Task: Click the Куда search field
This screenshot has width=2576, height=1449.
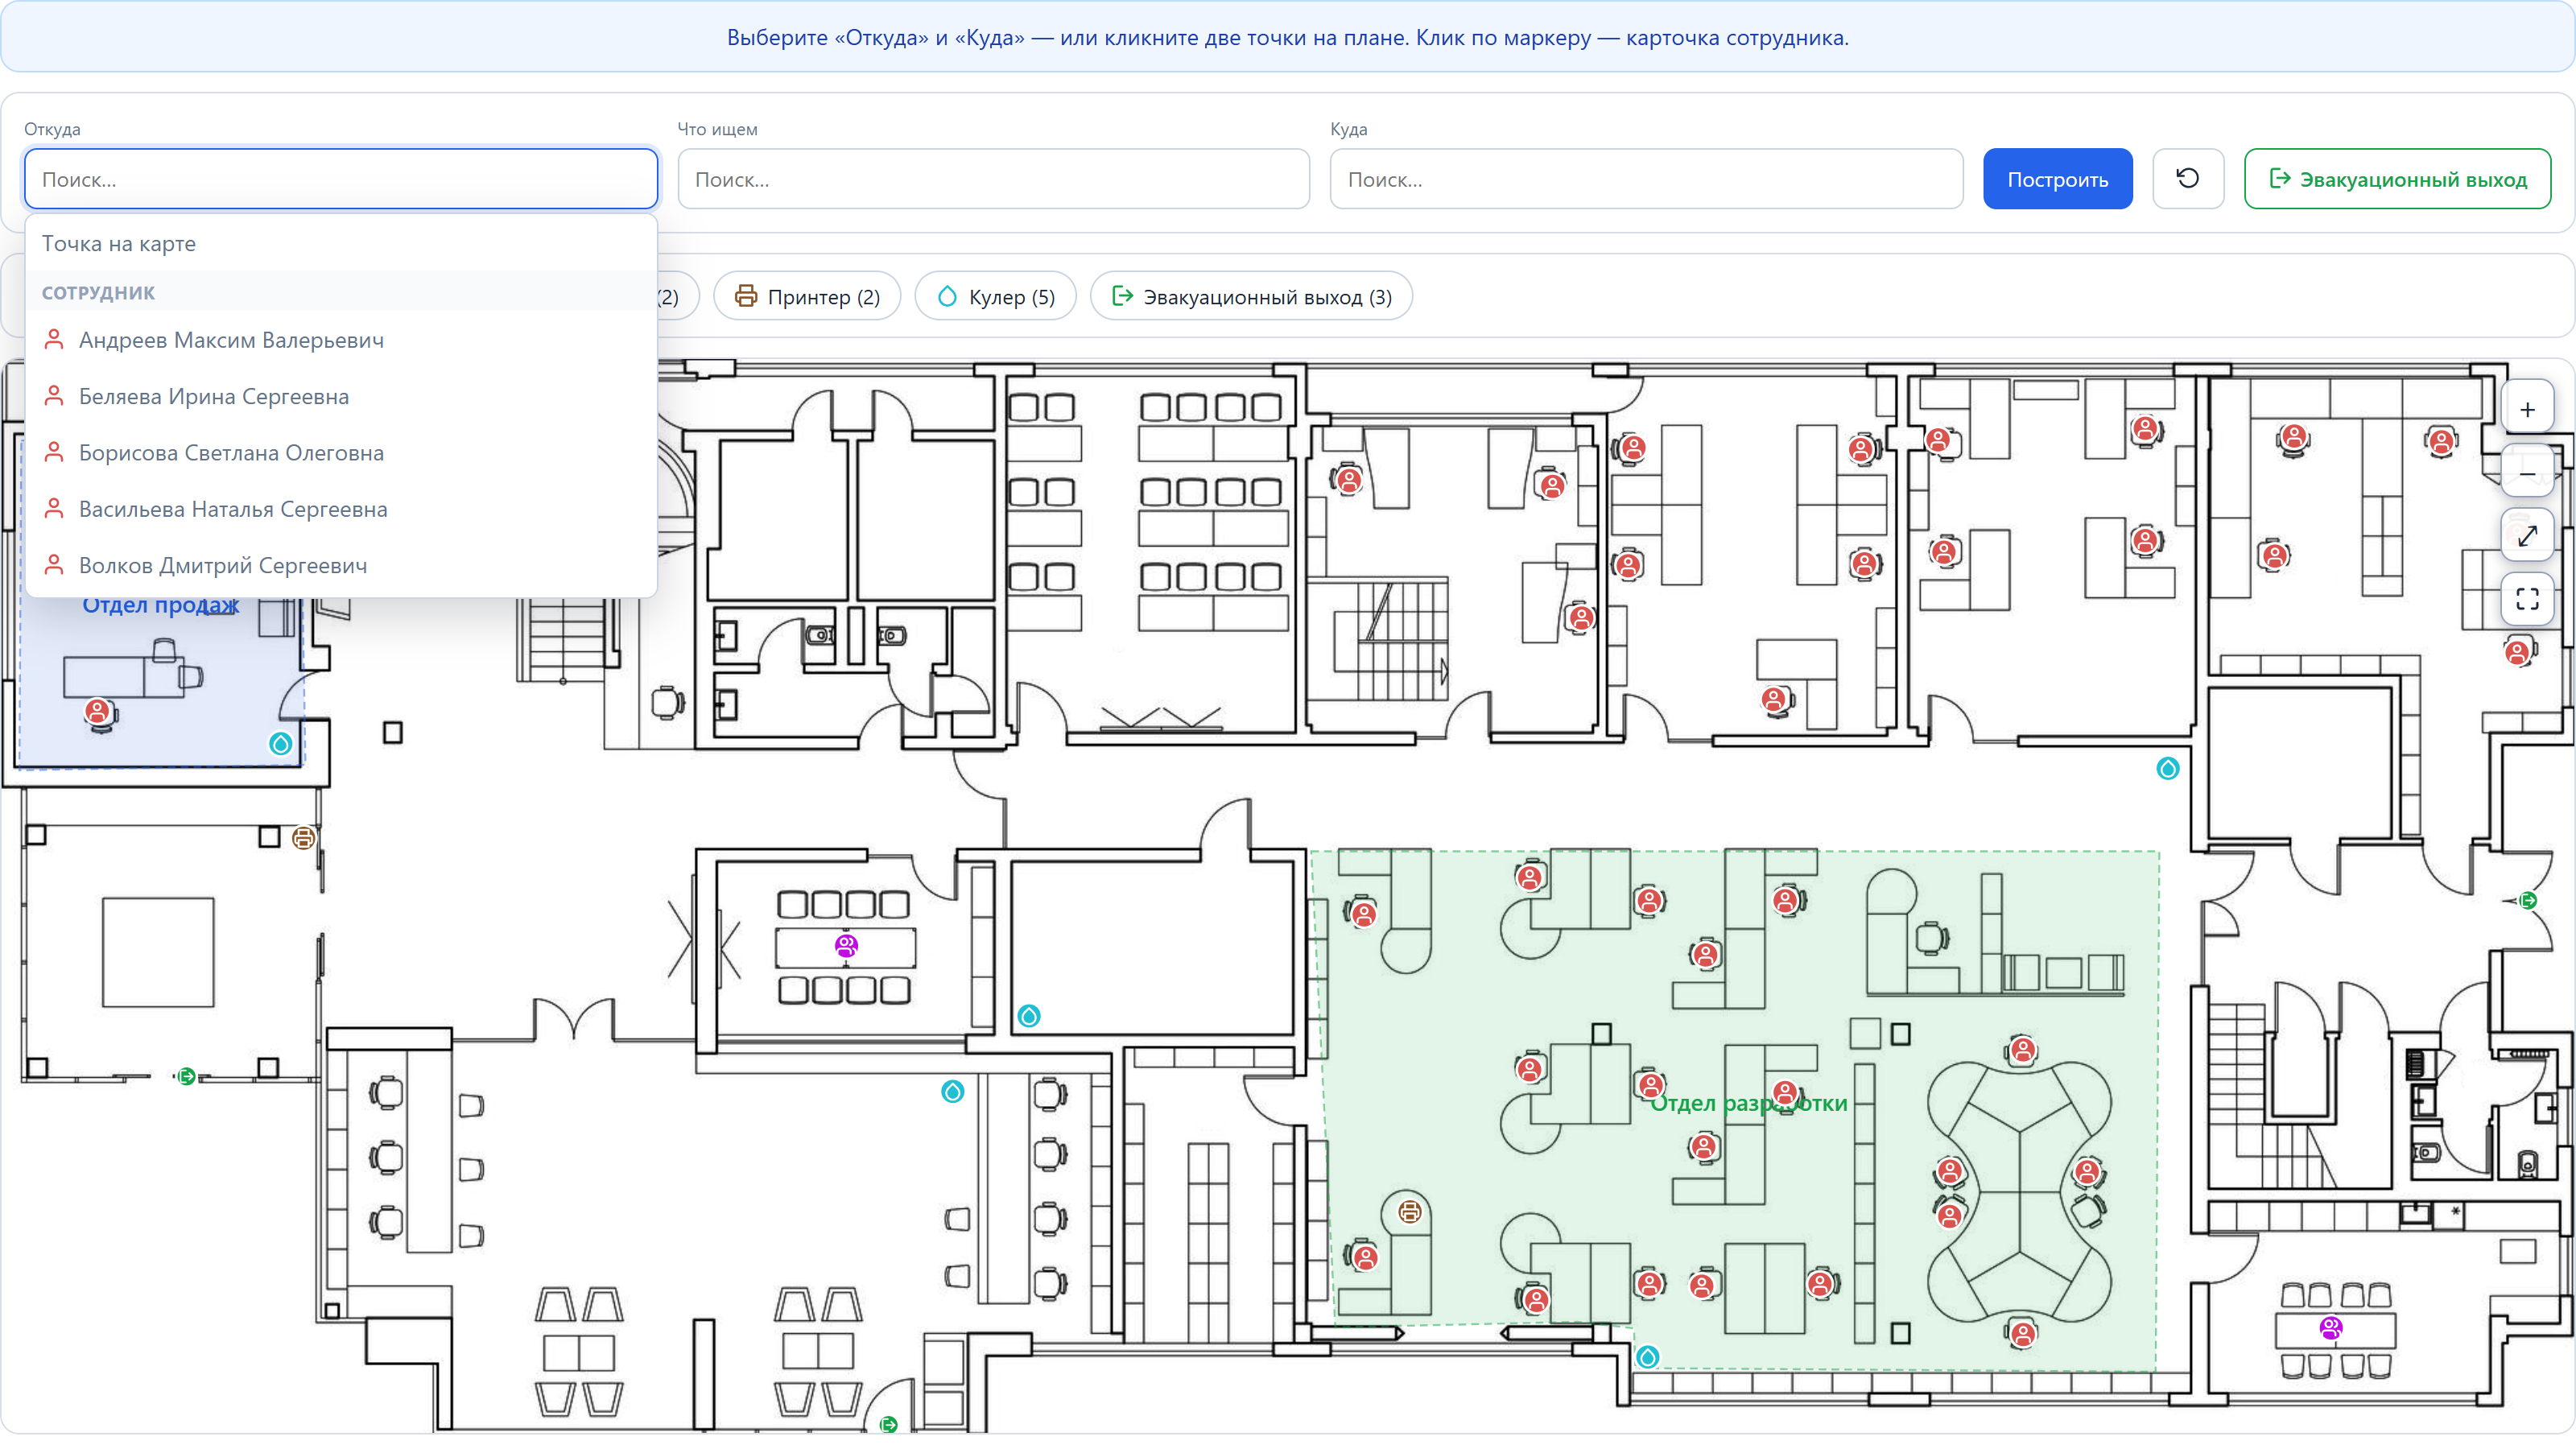Action: tap(1646, 179)
